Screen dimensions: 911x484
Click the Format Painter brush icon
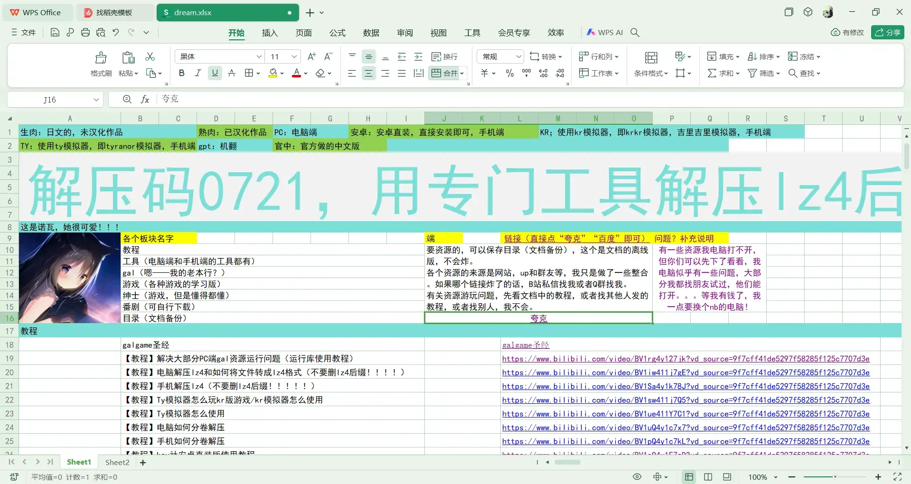(x=101, y=58)
